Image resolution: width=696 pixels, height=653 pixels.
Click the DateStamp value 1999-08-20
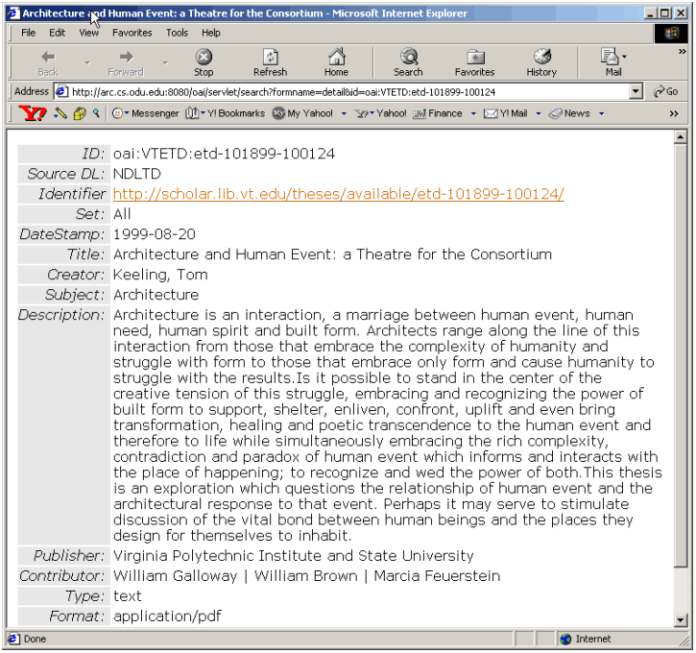154,234
